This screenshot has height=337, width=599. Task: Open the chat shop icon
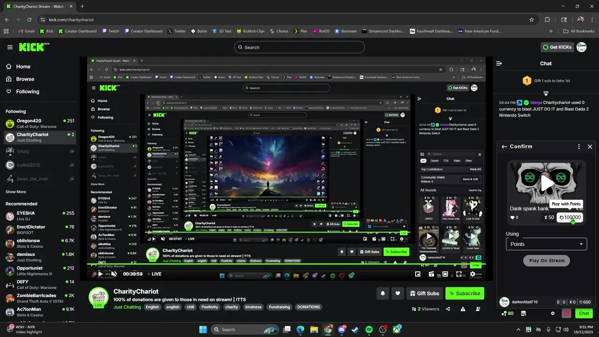pos(524,314)
